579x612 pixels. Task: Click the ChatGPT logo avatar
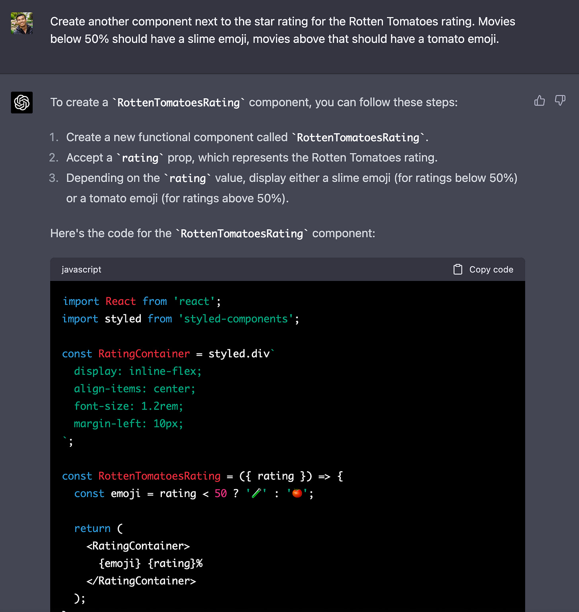coord(22,103)
